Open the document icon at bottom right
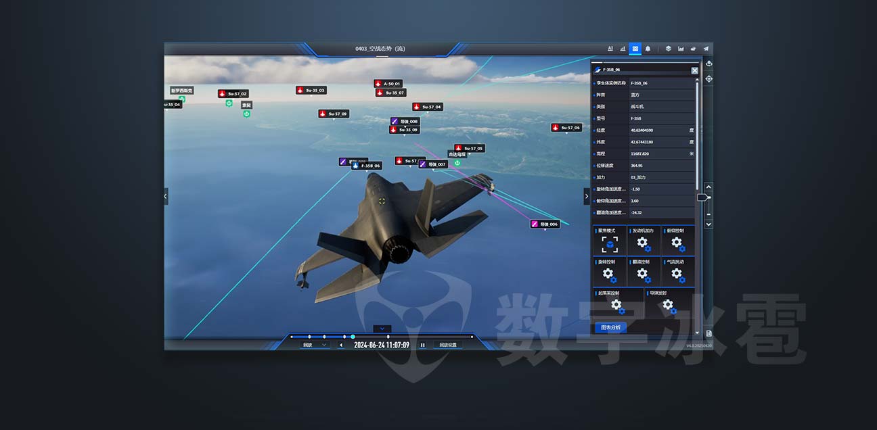This screenshot has width=877, height=430. 709,333
